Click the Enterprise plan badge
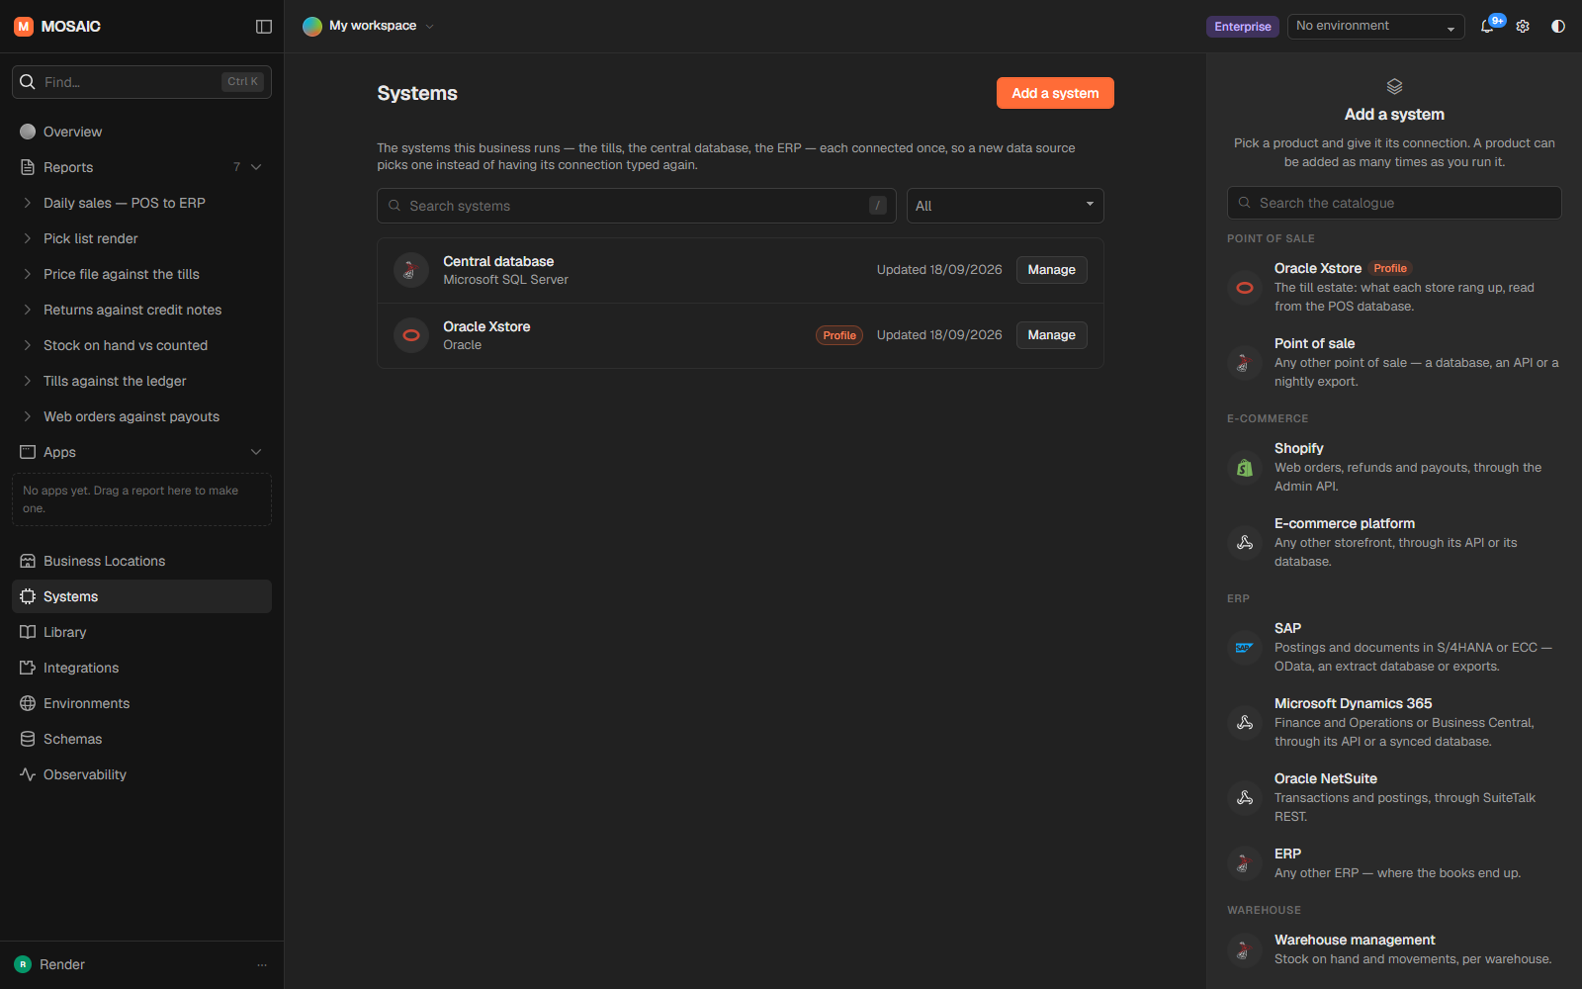Image resolution: width=1582 pixels, height=989 pixels. pos(1243,27)
